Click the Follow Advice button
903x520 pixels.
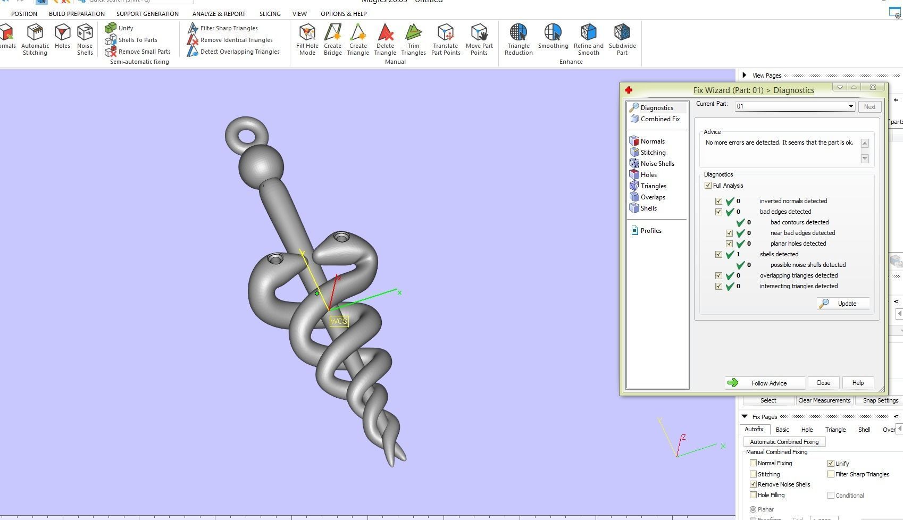coord(764,383)
